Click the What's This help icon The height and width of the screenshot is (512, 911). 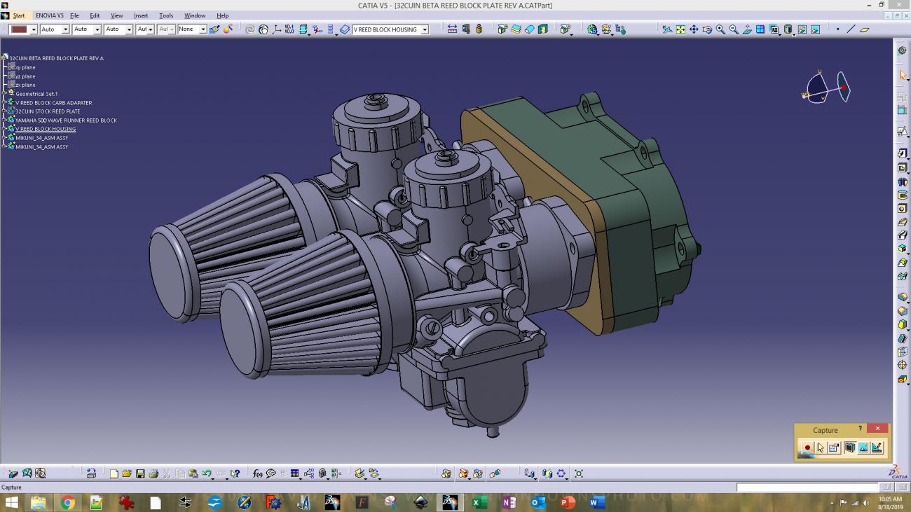pos(235,473)
